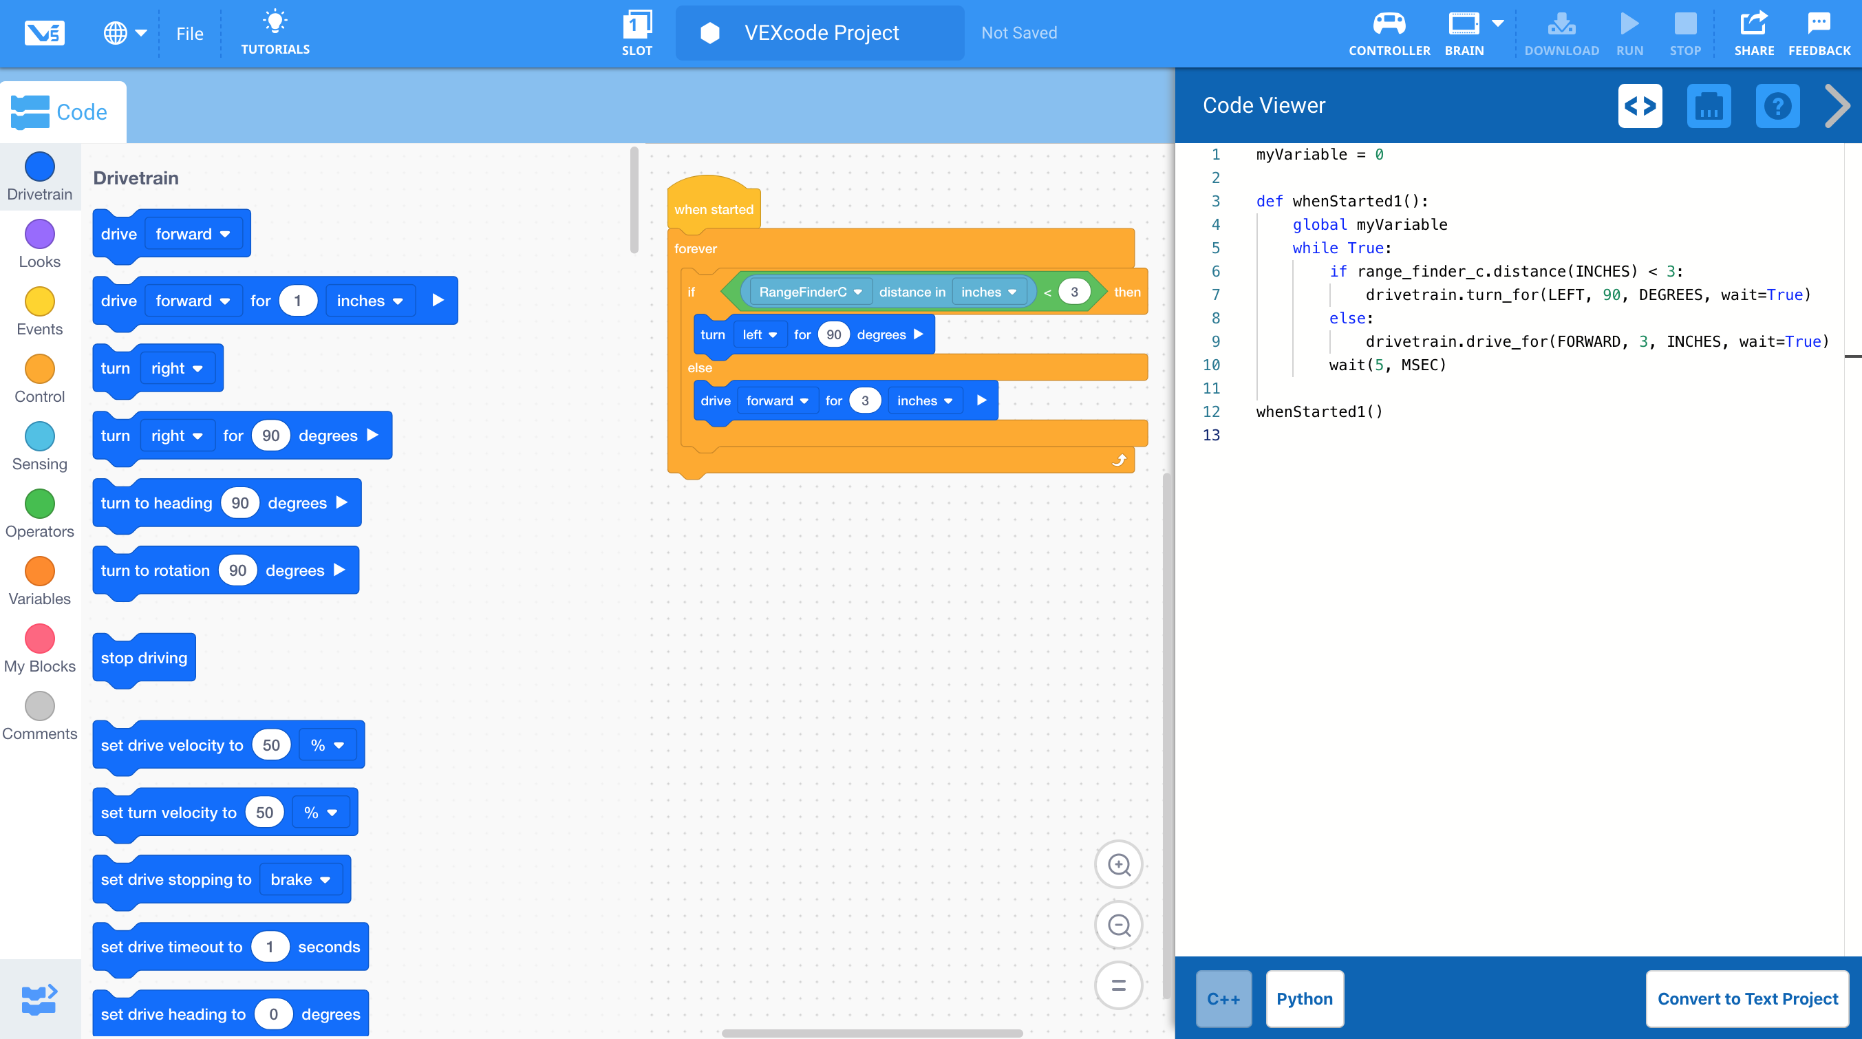Zoom in on the workspace
Screen dimensions: 1862x1039
point(1118,864)
